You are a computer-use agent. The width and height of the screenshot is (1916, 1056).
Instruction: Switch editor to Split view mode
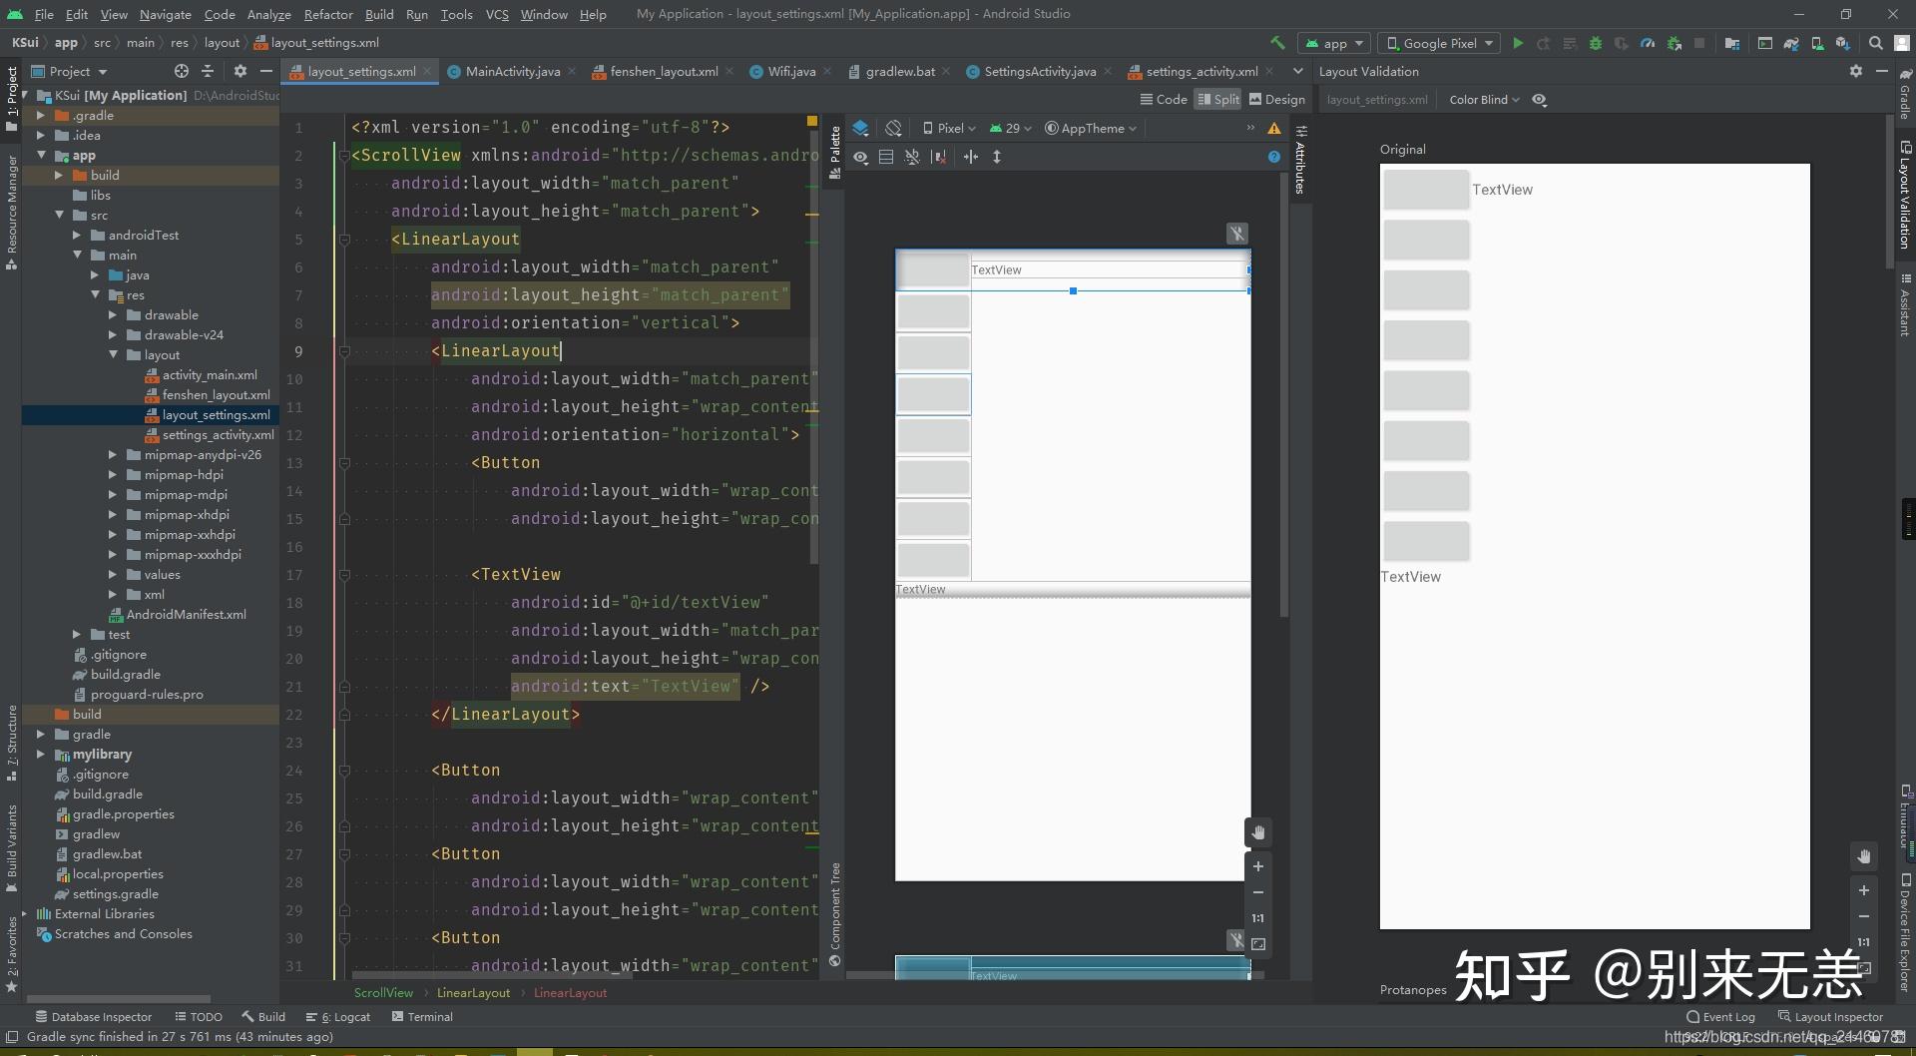(1218, 99)
